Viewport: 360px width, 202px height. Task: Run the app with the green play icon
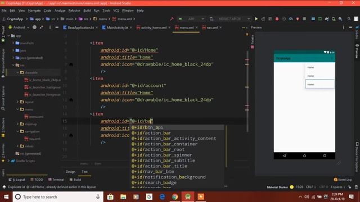256,19
